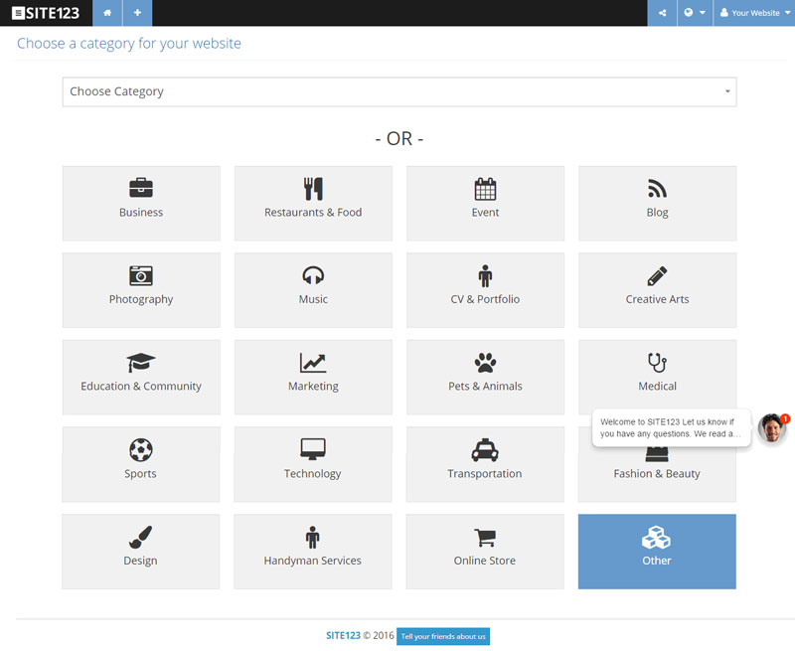The width and height of the screenshot is (795, 651).
Task: Select the Marketing chart icon
Action: pyautogui.click(x=313, y=363)
